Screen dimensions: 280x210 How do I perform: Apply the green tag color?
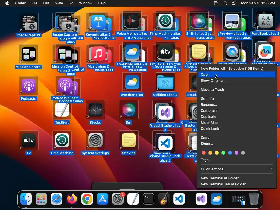tap(223, 153)
